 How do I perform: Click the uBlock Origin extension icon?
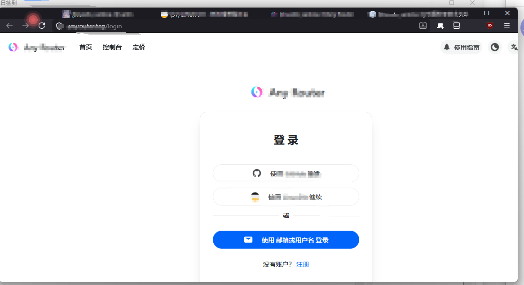pyautogui.click(x=489, y=26)
